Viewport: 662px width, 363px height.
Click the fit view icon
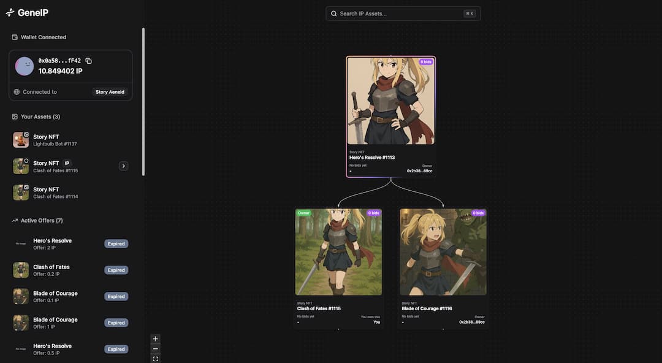click(155, 359)
